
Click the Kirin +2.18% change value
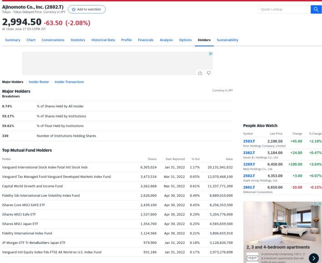[x=316, y=141]
